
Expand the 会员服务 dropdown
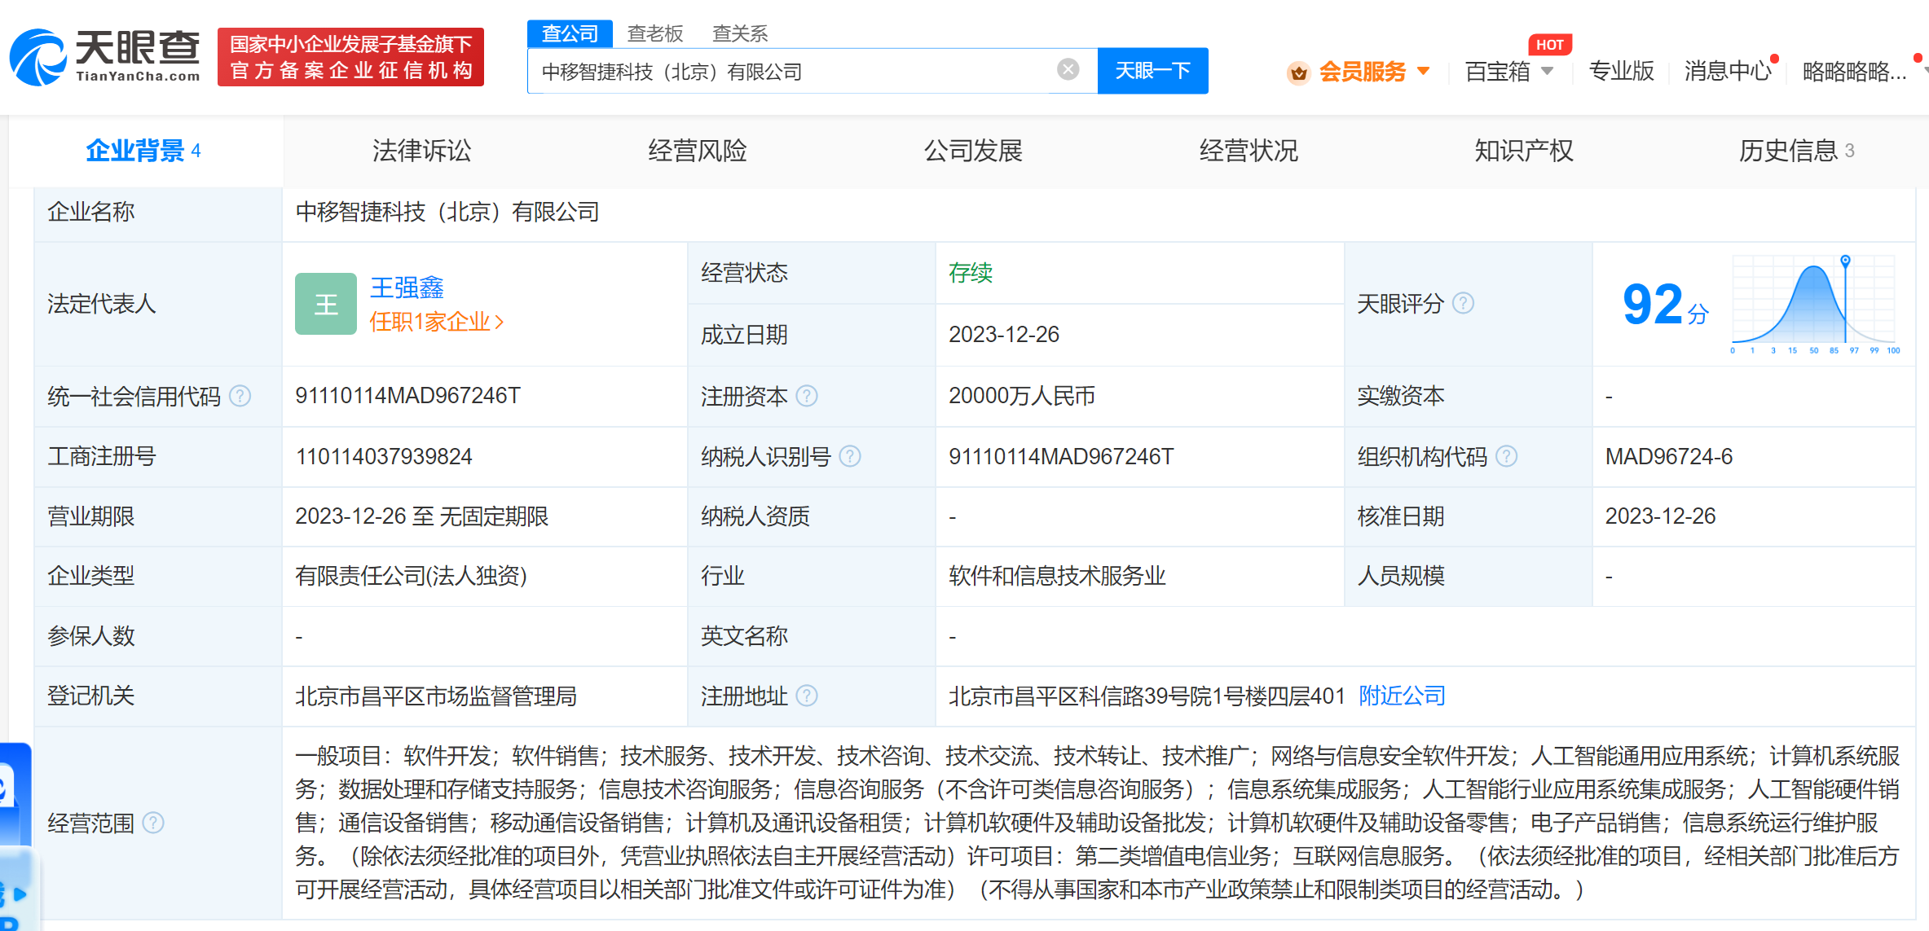point(1424,72)
